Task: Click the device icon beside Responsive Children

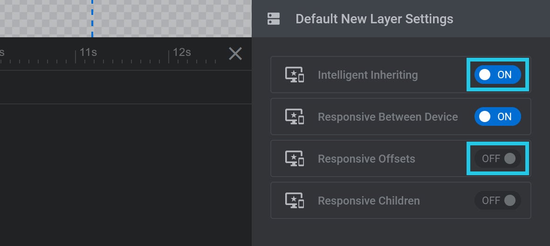Action: 294,200
